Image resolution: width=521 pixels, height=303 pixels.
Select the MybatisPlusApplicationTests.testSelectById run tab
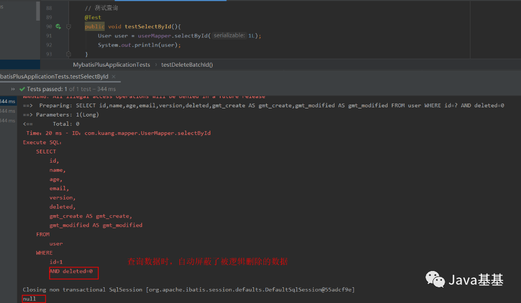[53, 76]
